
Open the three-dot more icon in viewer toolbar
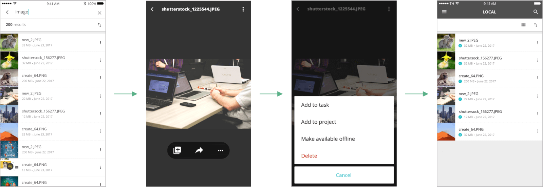220,150
